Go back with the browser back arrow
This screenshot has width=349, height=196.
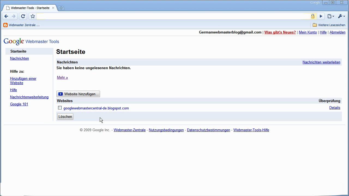tap(6, 16)
